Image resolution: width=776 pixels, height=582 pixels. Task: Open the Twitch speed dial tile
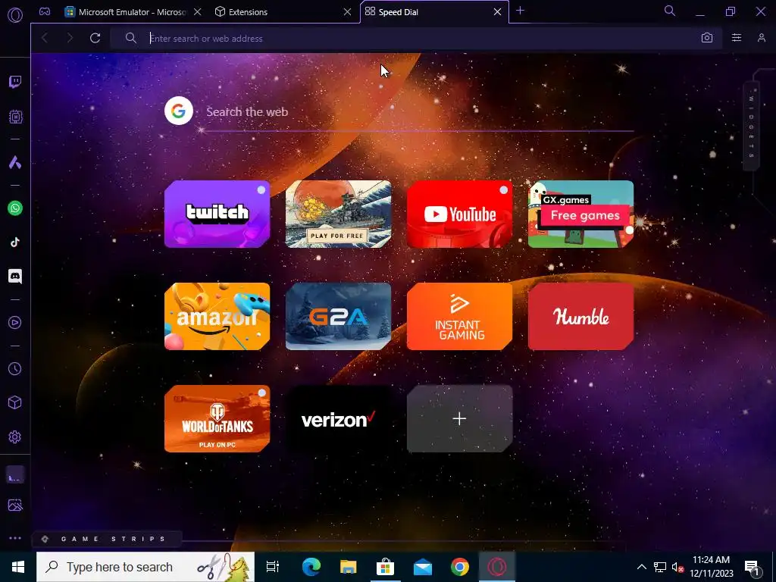pyautogui.click(x=217, y=214)
